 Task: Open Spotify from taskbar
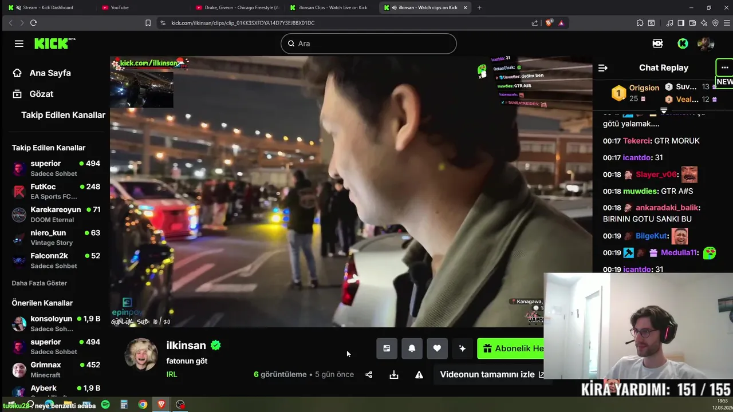(x=105, y=405)
